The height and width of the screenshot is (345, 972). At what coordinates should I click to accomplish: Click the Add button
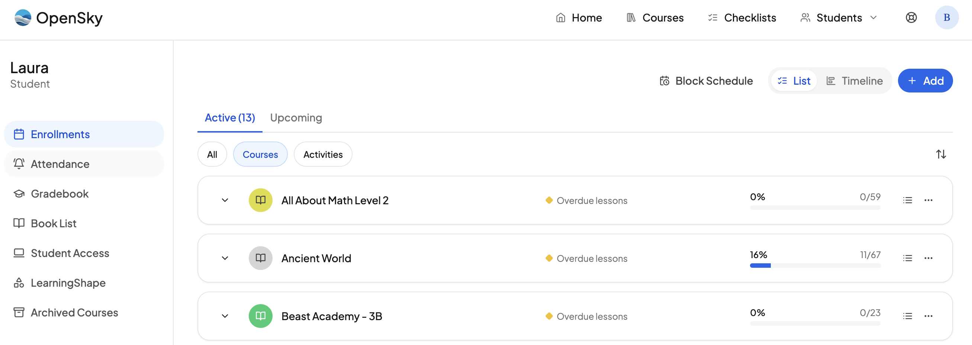tap(925, 81)
